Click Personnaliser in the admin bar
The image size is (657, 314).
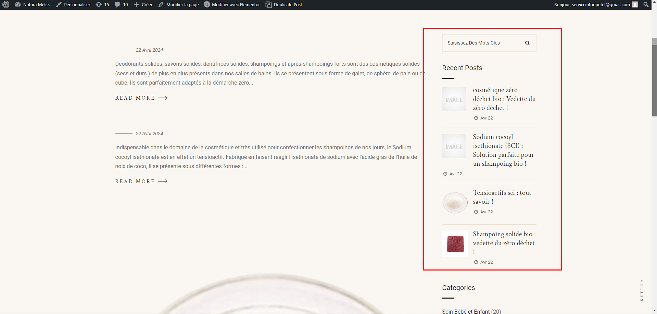(73, 4)
